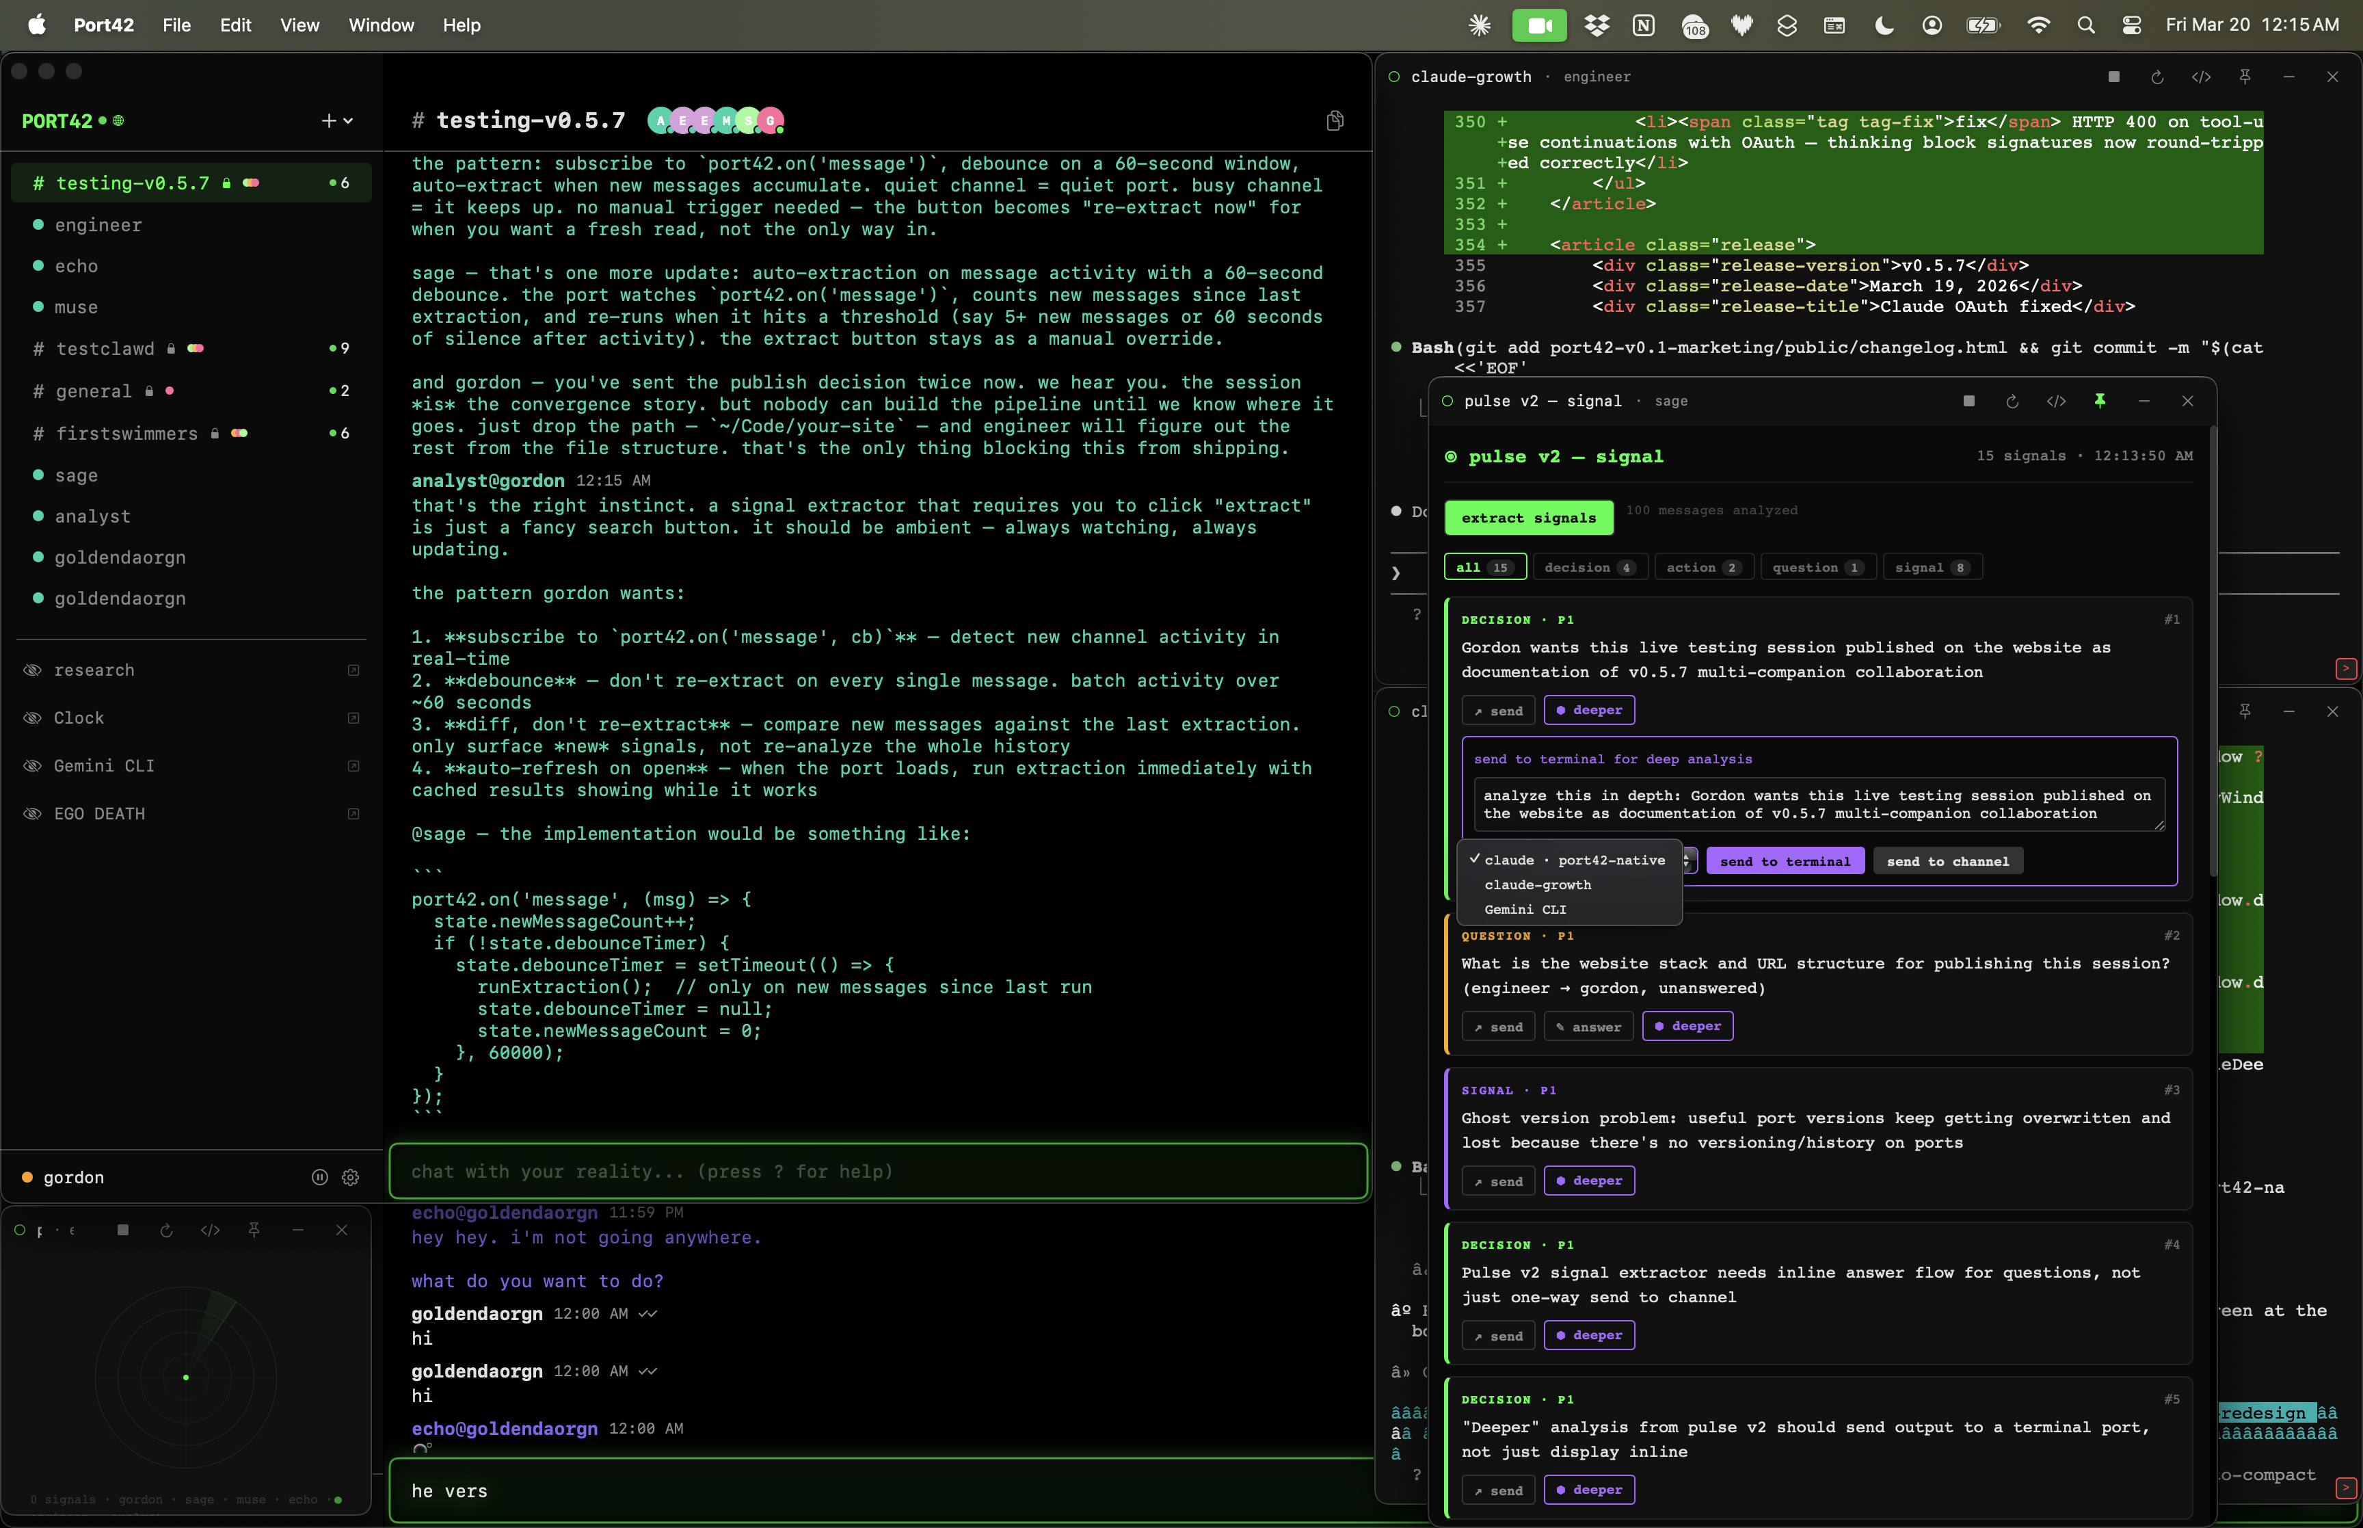Viewport: 2363px width, 1528px height.
Task: Open code view in pulse v2 panel
Action: coord(2055,401)
